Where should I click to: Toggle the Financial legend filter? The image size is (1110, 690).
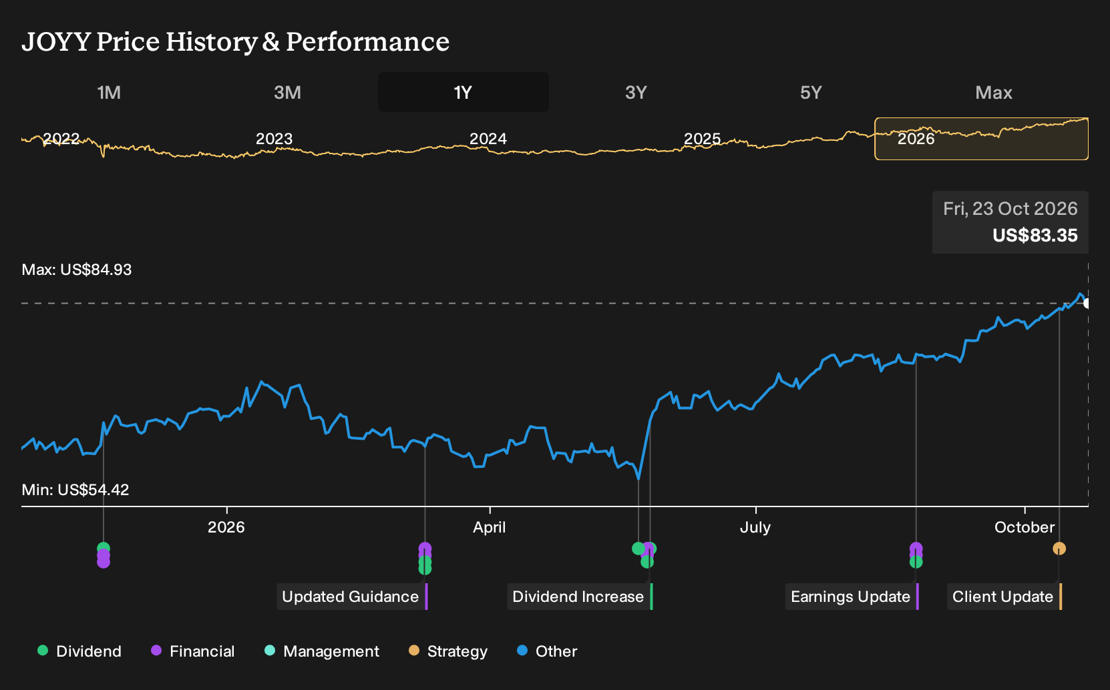(x=193, y=651)
